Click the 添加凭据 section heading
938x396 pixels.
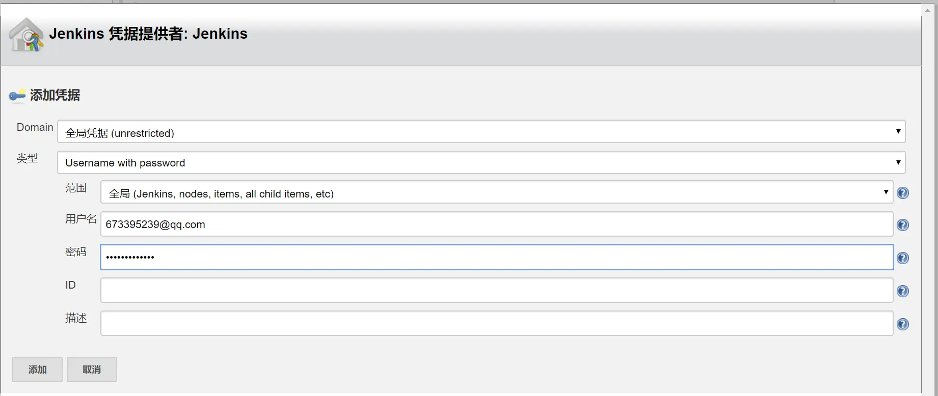55,95
